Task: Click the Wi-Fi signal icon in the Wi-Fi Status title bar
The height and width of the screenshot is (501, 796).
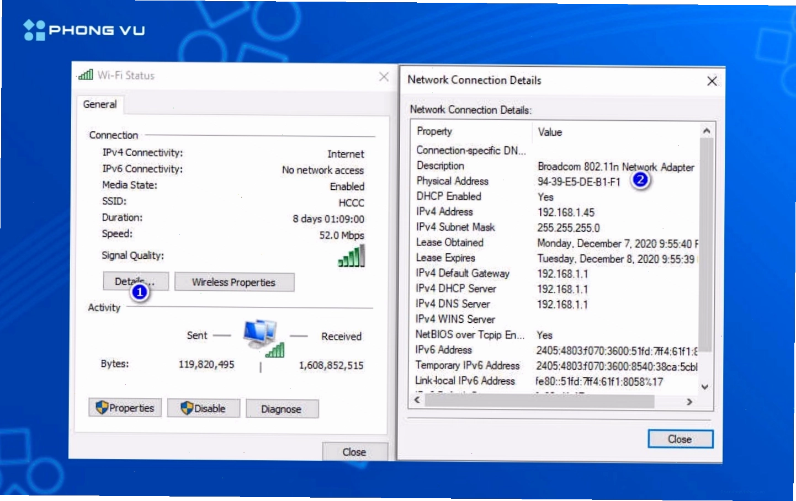Action: point(86,74)
